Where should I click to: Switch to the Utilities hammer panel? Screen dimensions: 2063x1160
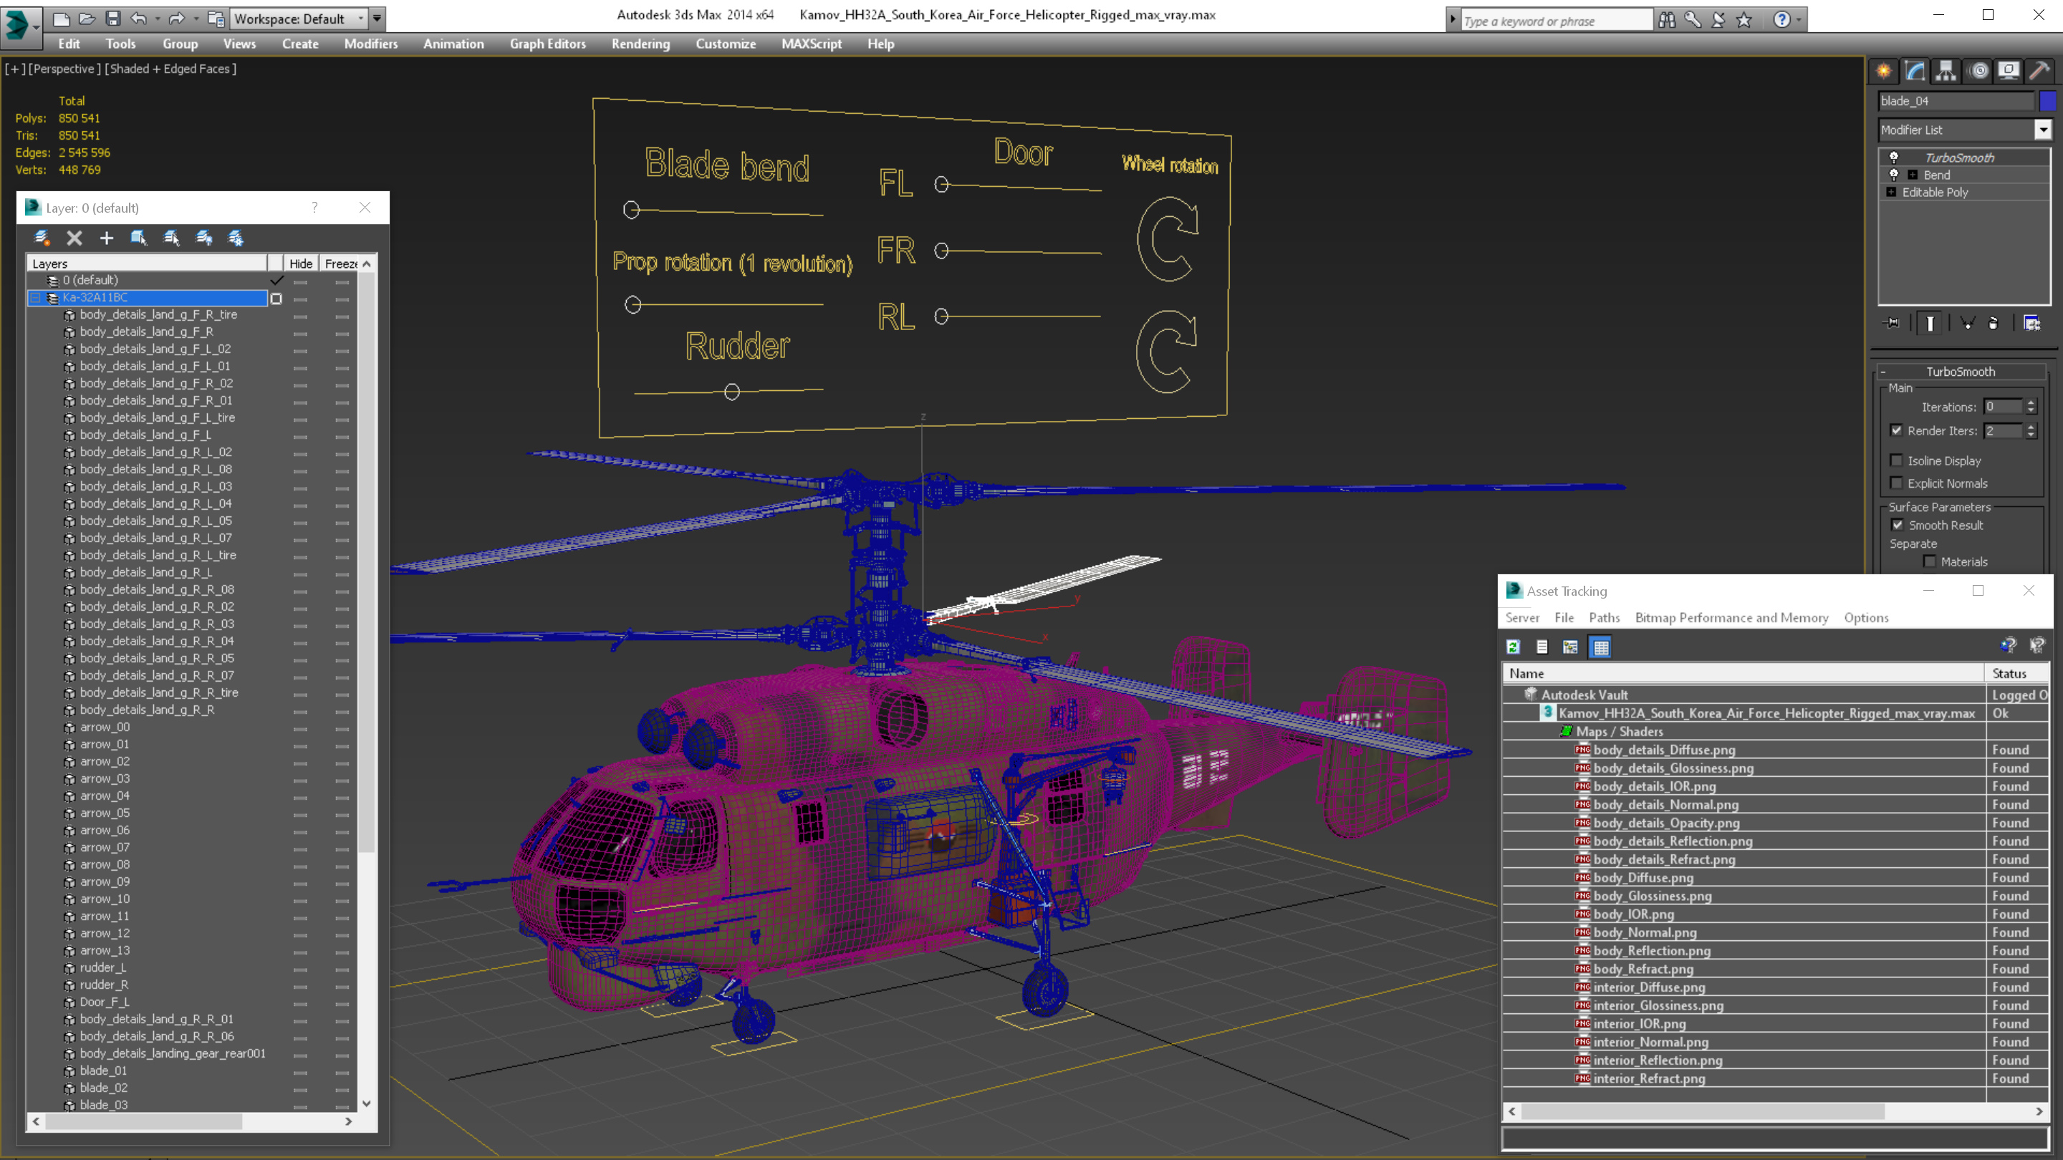[x=2040, y=72]
